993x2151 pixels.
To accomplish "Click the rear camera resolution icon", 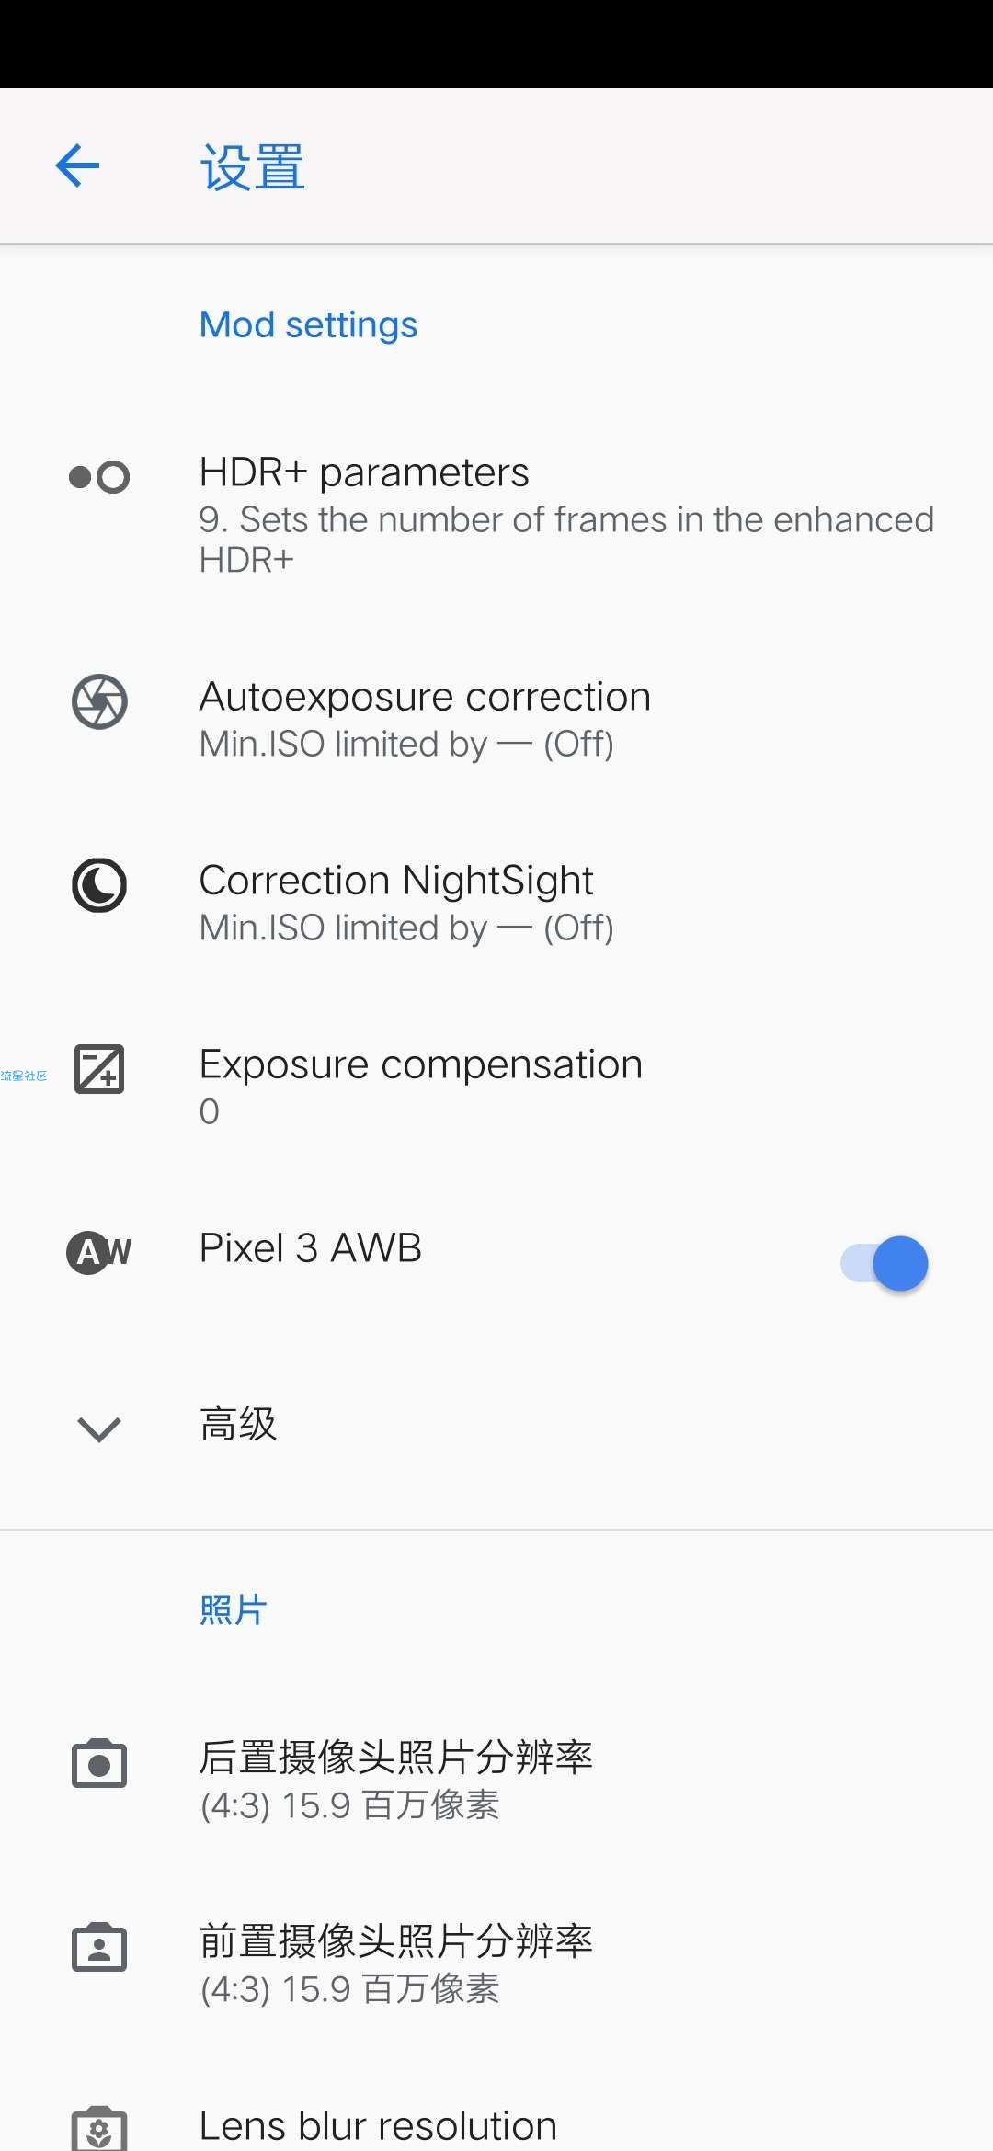I will (99, 1763).
